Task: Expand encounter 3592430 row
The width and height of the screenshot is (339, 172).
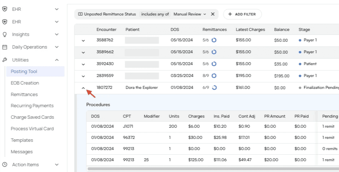Action: [83, 64]
